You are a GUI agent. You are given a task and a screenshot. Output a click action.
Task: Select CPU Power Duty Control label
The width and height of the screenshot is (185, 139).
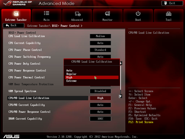(24, 64)
